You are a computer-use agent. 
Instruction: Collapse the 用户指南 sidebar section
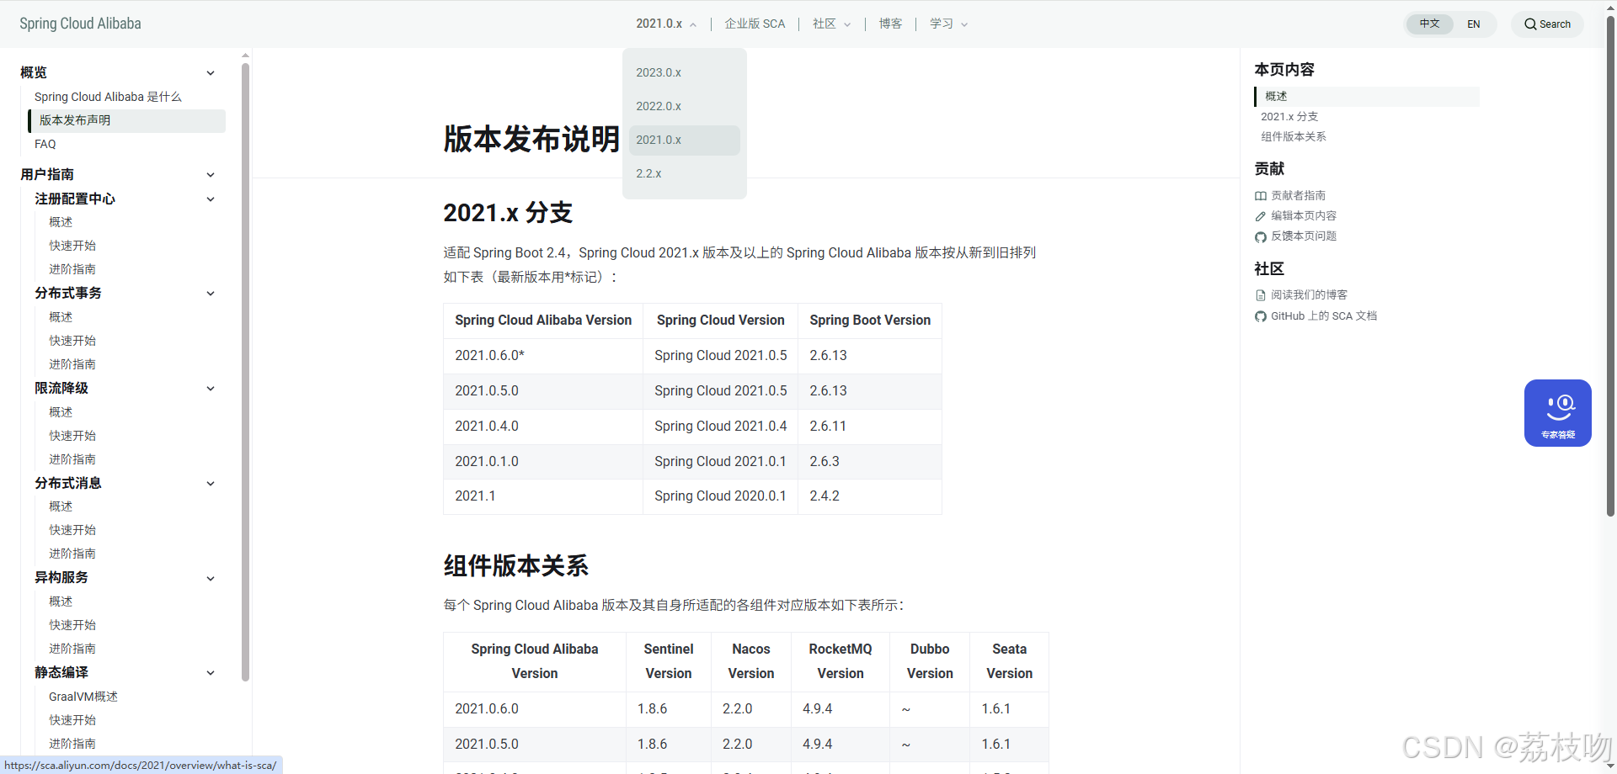tap(211, 175)
